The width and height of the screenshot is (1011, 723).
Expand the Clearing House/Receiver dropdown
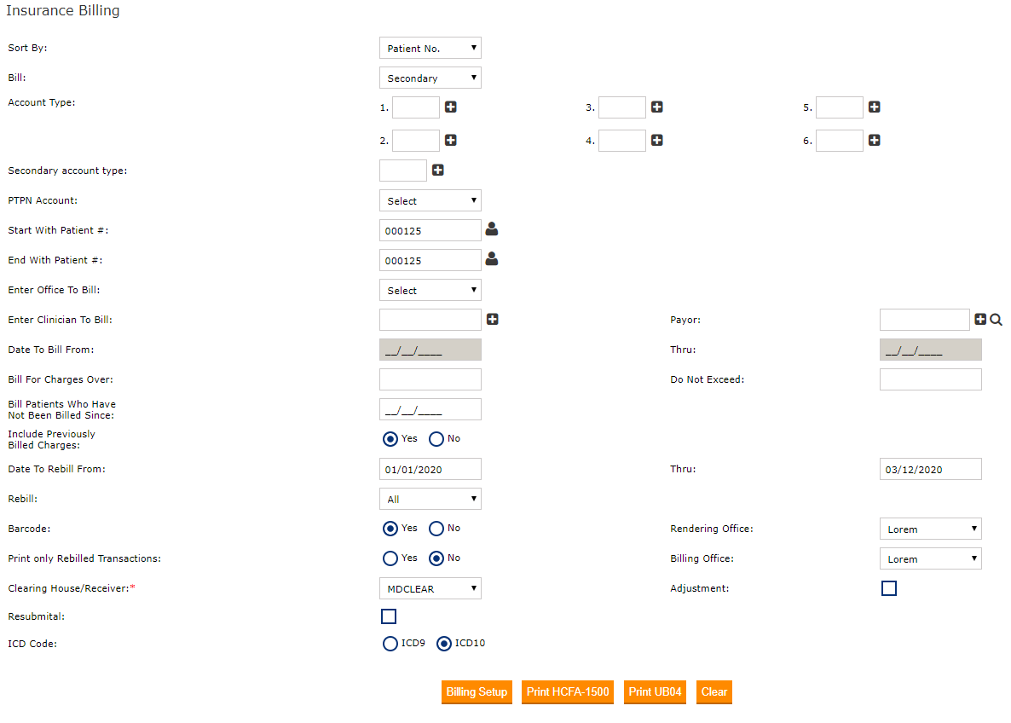(x=430, y=588)
